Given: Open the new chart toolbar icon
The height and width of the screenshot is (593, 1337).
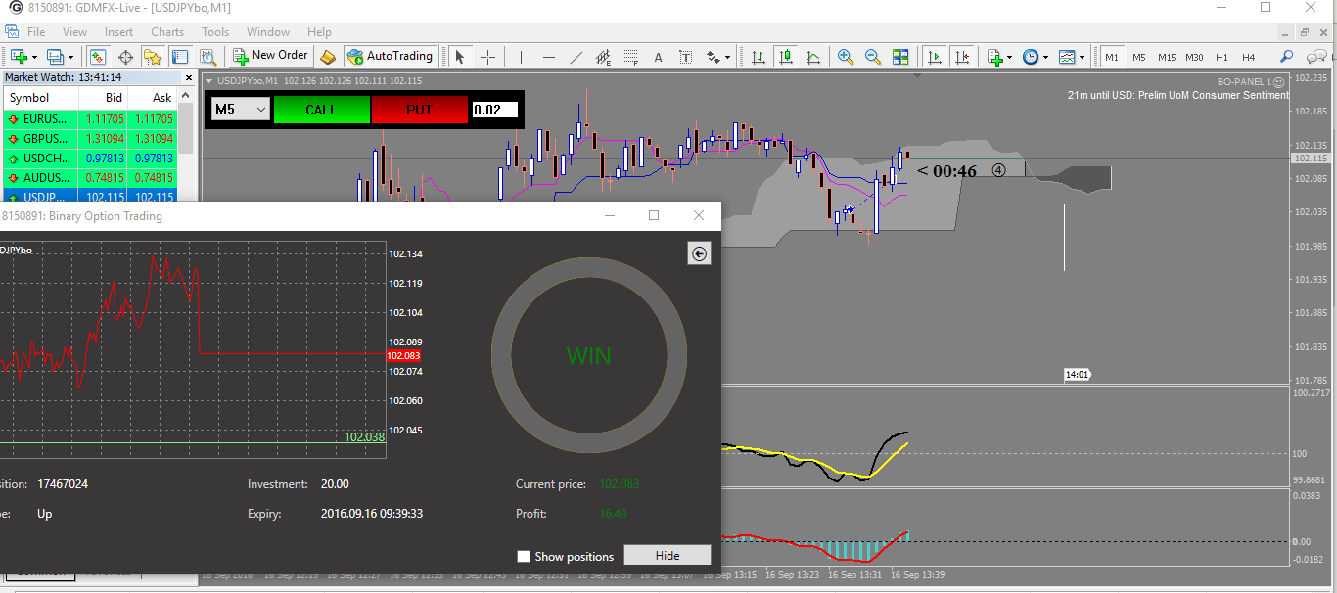Looking at the screenshot, I should coord(19,57).
